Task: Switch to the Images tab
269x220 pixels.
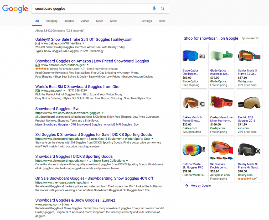Action: (x=69, y=21)
